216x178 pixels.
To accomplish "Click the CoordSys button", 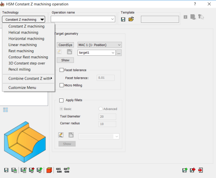I will point(65,45).
